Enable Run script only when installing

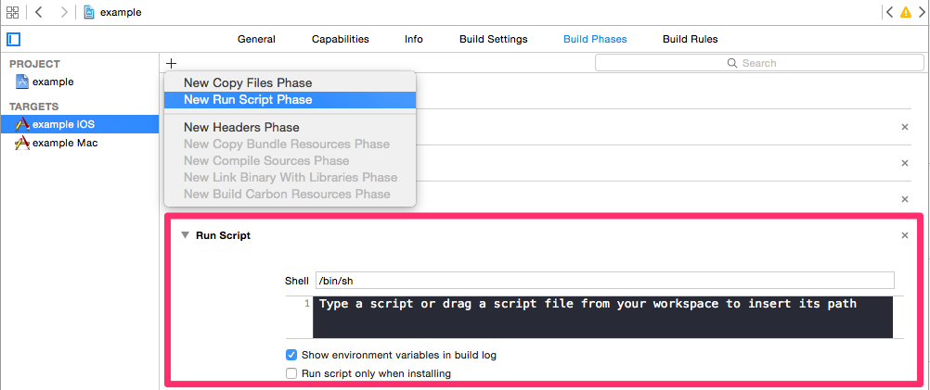click(x=291, y=373)
